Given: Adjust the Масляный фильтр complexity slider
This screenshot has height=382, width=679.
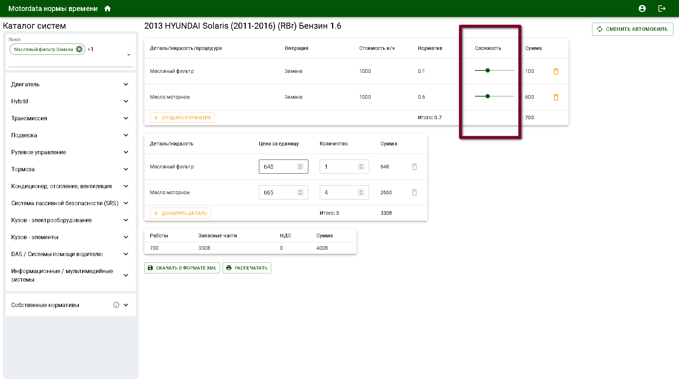Looking at the screenshot, I should (x=488, y=70).
